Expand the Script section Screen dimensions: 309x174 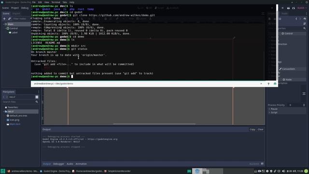click(x=274, y=113)
